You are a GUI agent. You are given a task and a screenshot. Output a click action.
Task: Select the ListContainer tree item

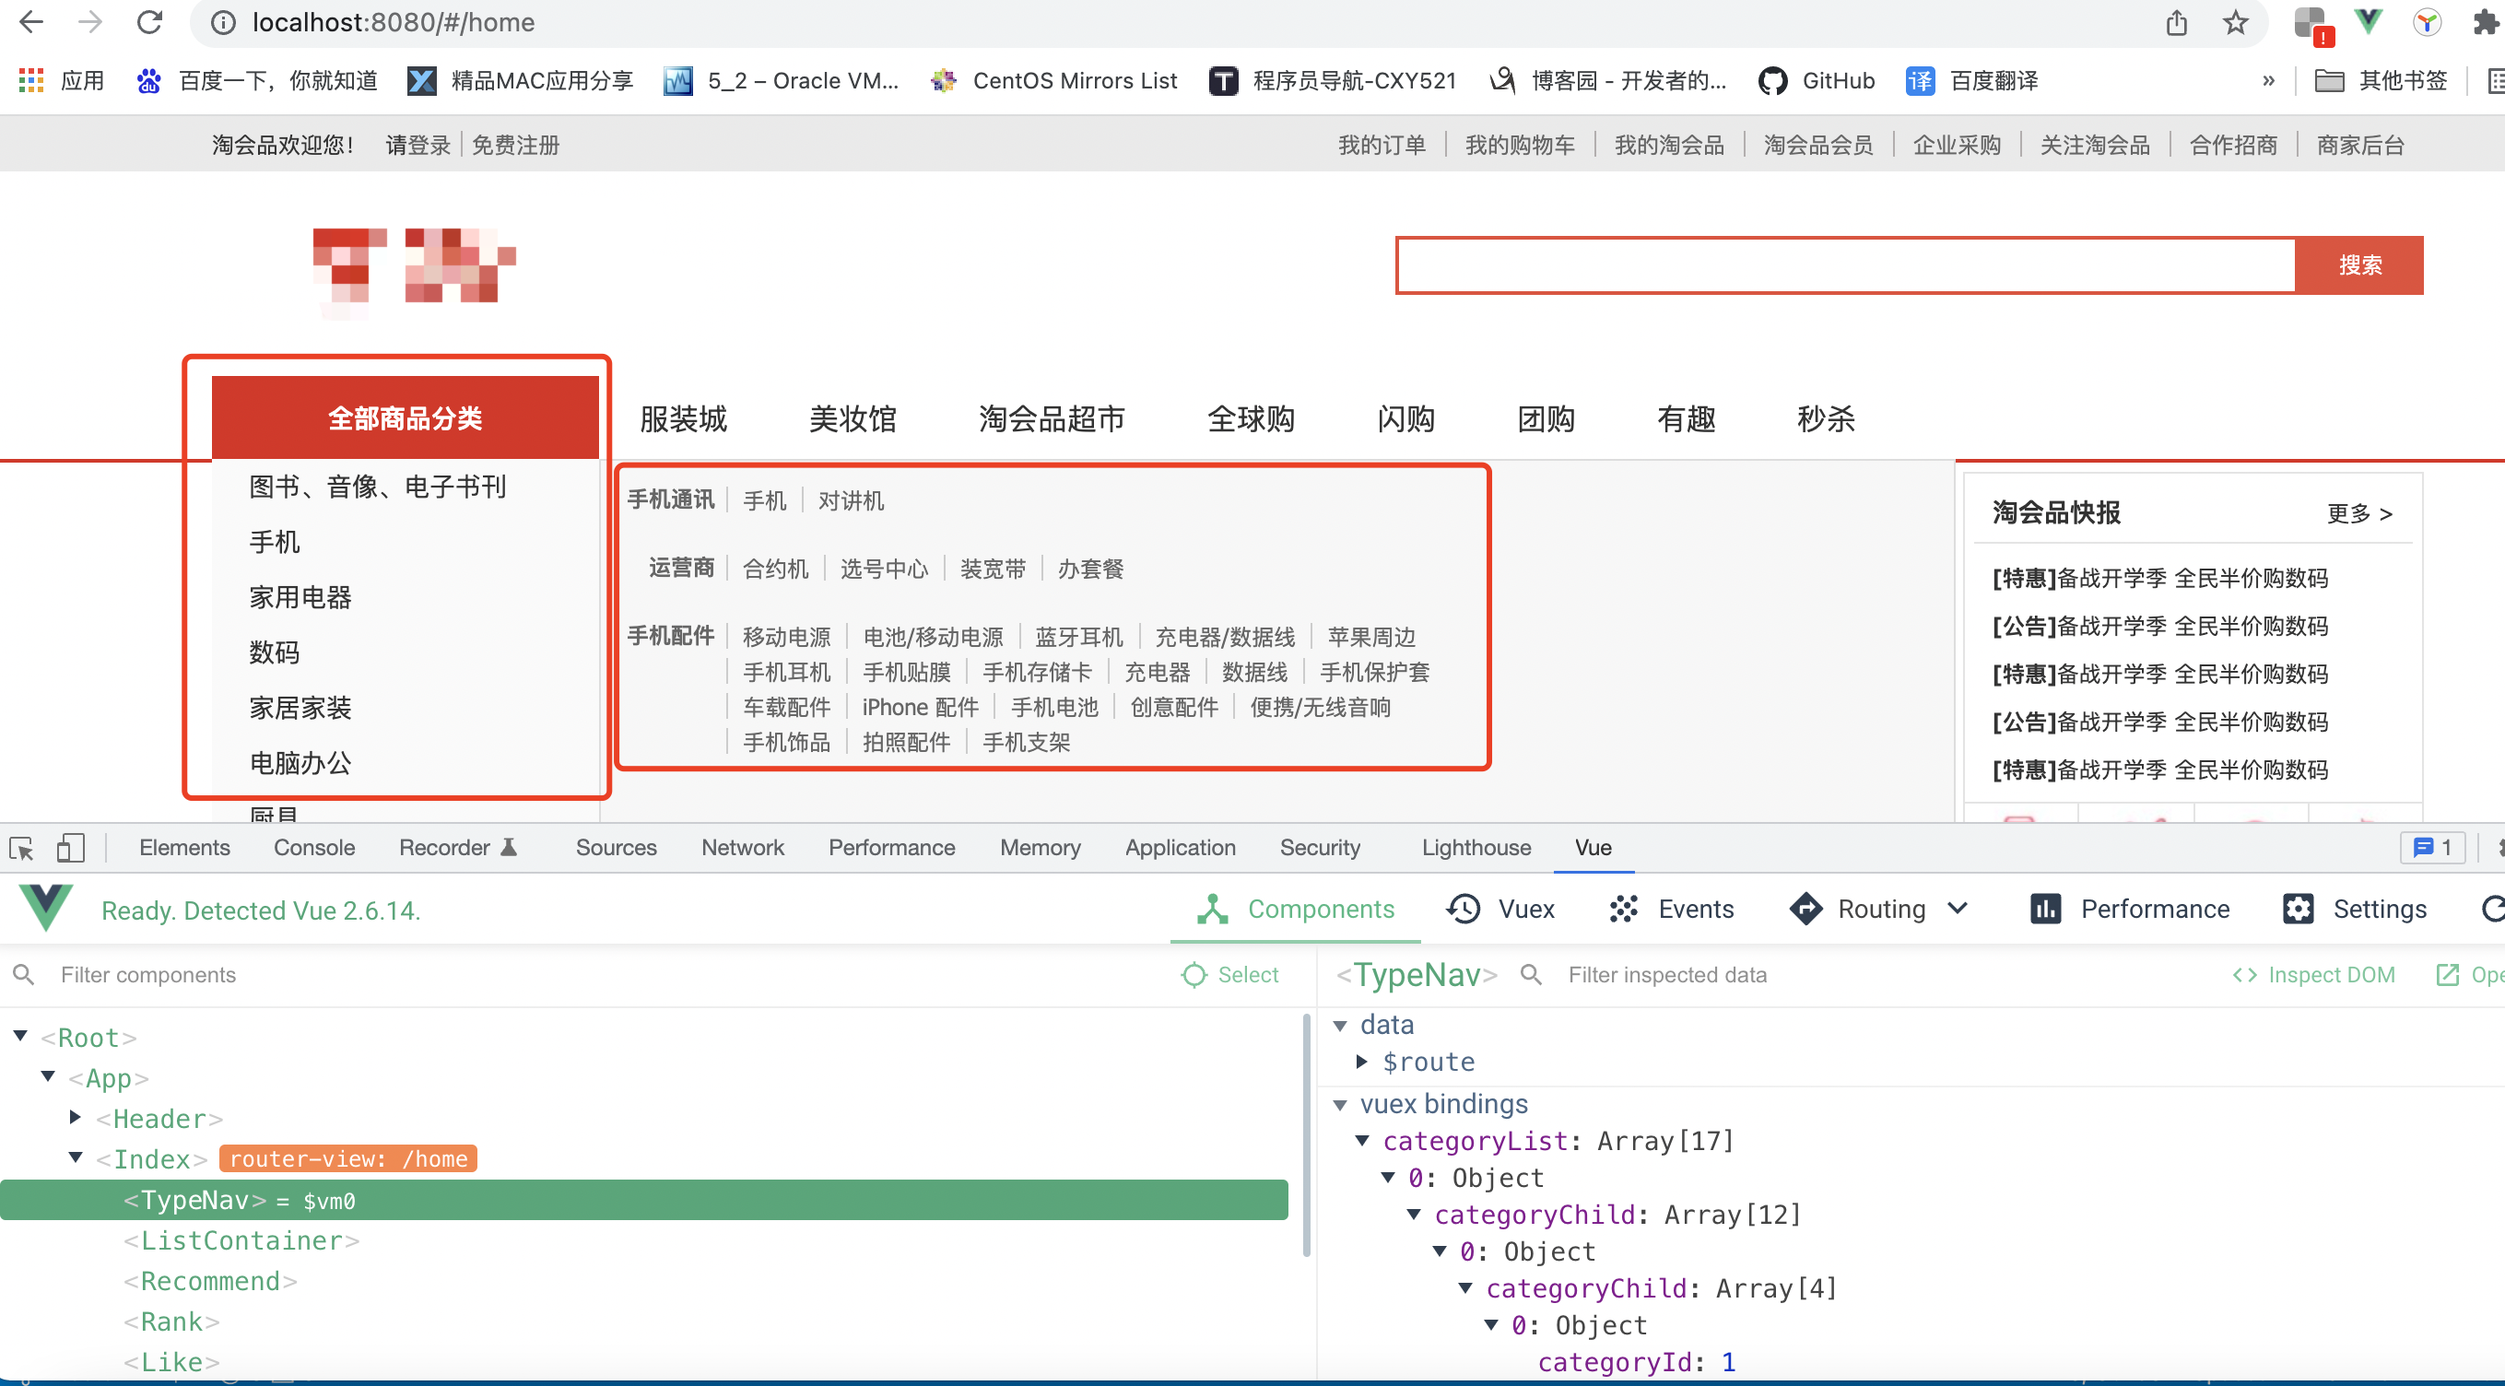click(241, 1241)
